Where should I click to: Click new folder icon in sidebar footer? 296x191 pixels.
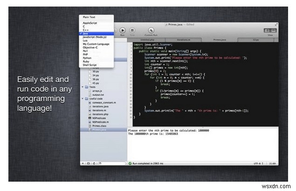pos(88,163)
